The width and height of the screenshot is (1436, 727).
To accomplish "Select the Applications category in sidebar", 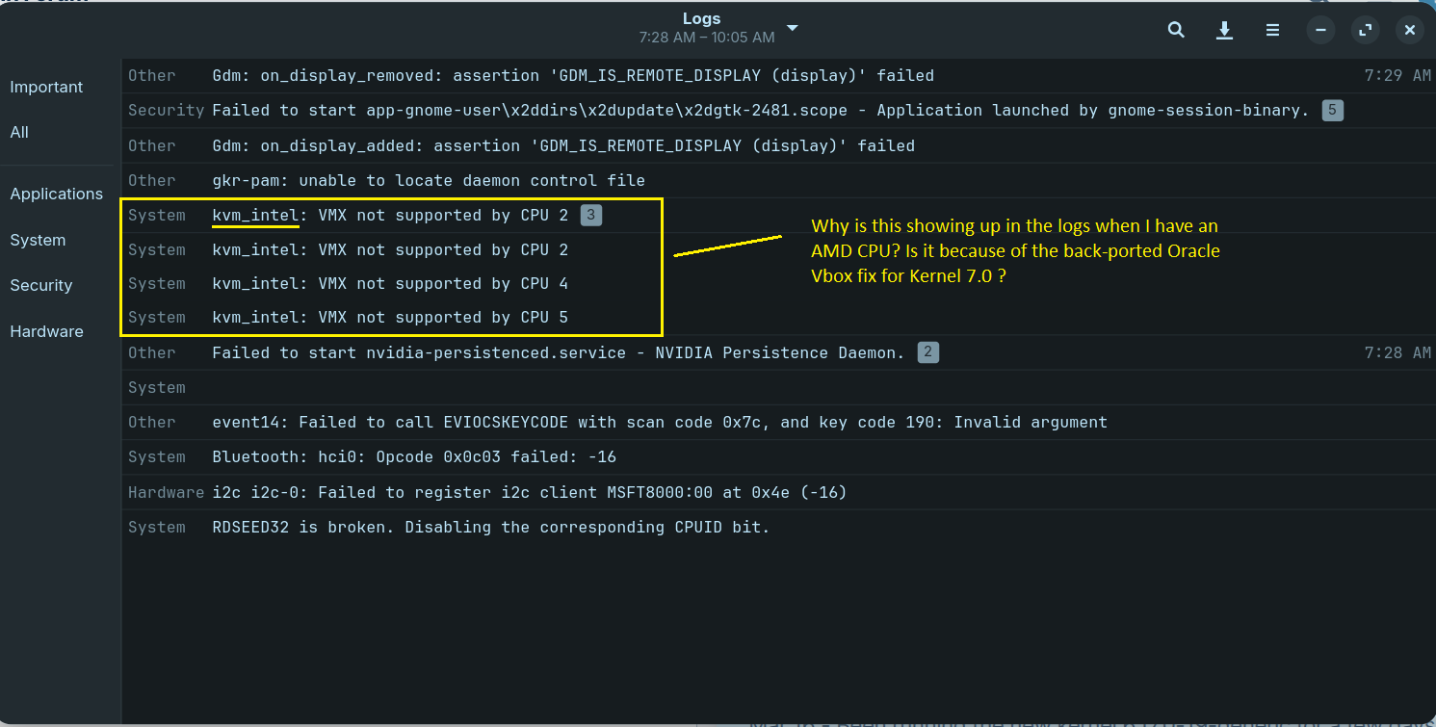I will click(58, 194).
